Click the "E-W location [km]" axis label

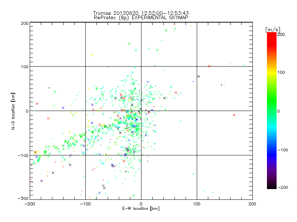pos(141,209)
